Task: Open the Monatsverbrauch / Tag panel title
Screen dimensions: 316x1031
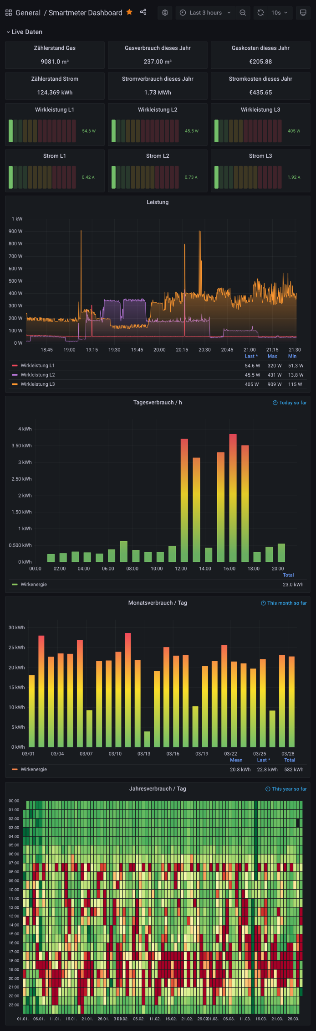Action: (x=158, y=603)
